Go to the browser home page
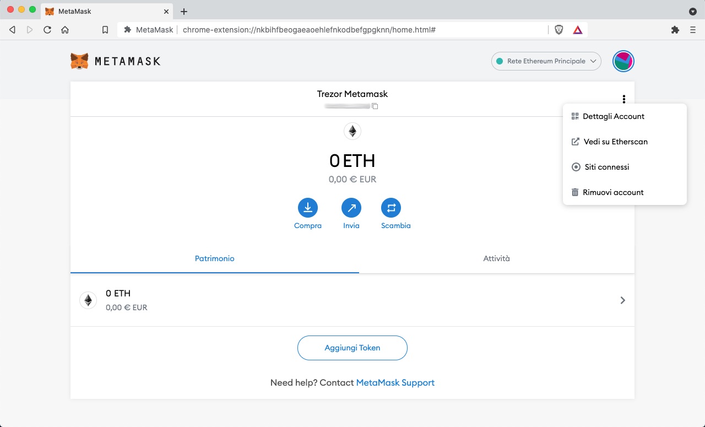 [65, 30]
